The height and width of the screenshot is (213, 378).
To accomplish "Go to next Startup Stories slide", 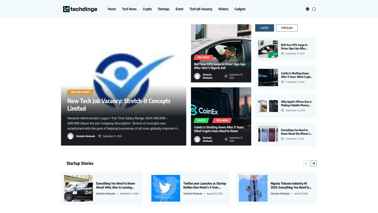I will [313, 163].
